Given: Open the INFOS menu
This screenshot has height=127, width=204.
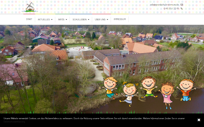Looking at the screenshot, I should (63, 19).
